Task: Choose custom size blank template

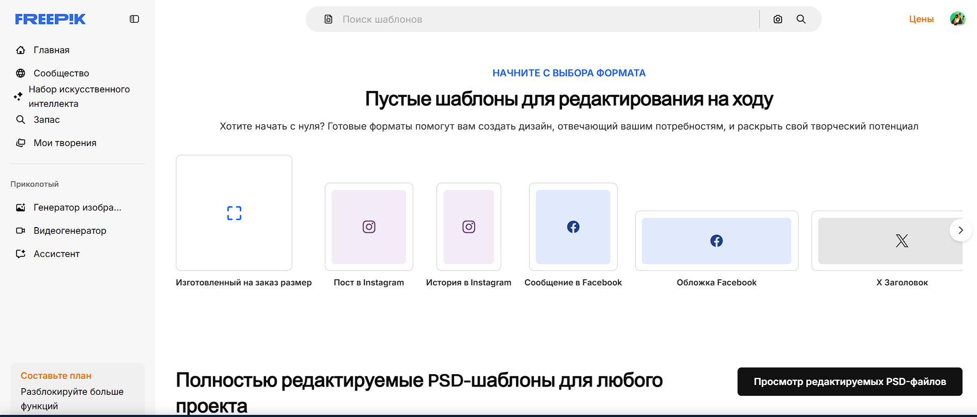Action: (x=234, y=213)
